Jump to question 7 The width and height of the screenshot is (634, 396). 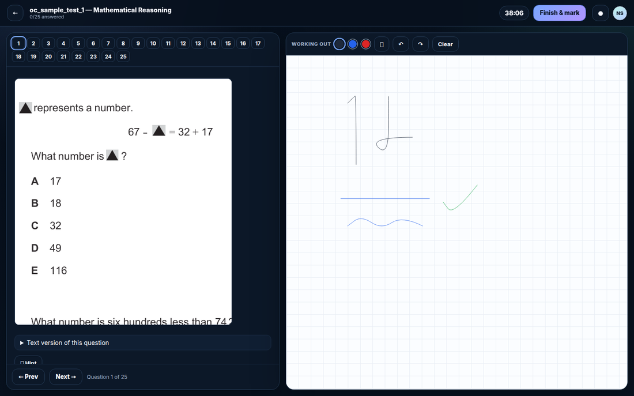(108, 43)
